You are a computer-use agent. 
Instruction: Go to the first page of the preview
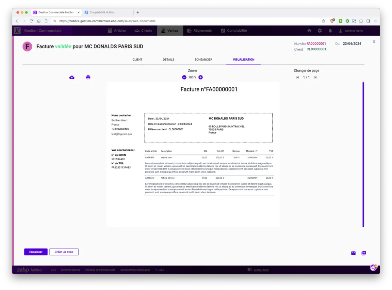[297, 77]
